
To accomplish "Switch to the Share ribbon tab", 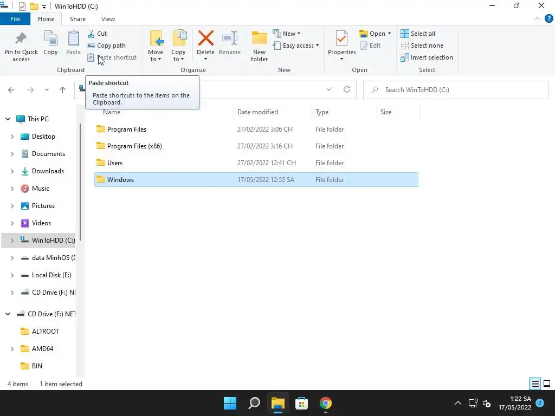I will (x=78, y=19).
